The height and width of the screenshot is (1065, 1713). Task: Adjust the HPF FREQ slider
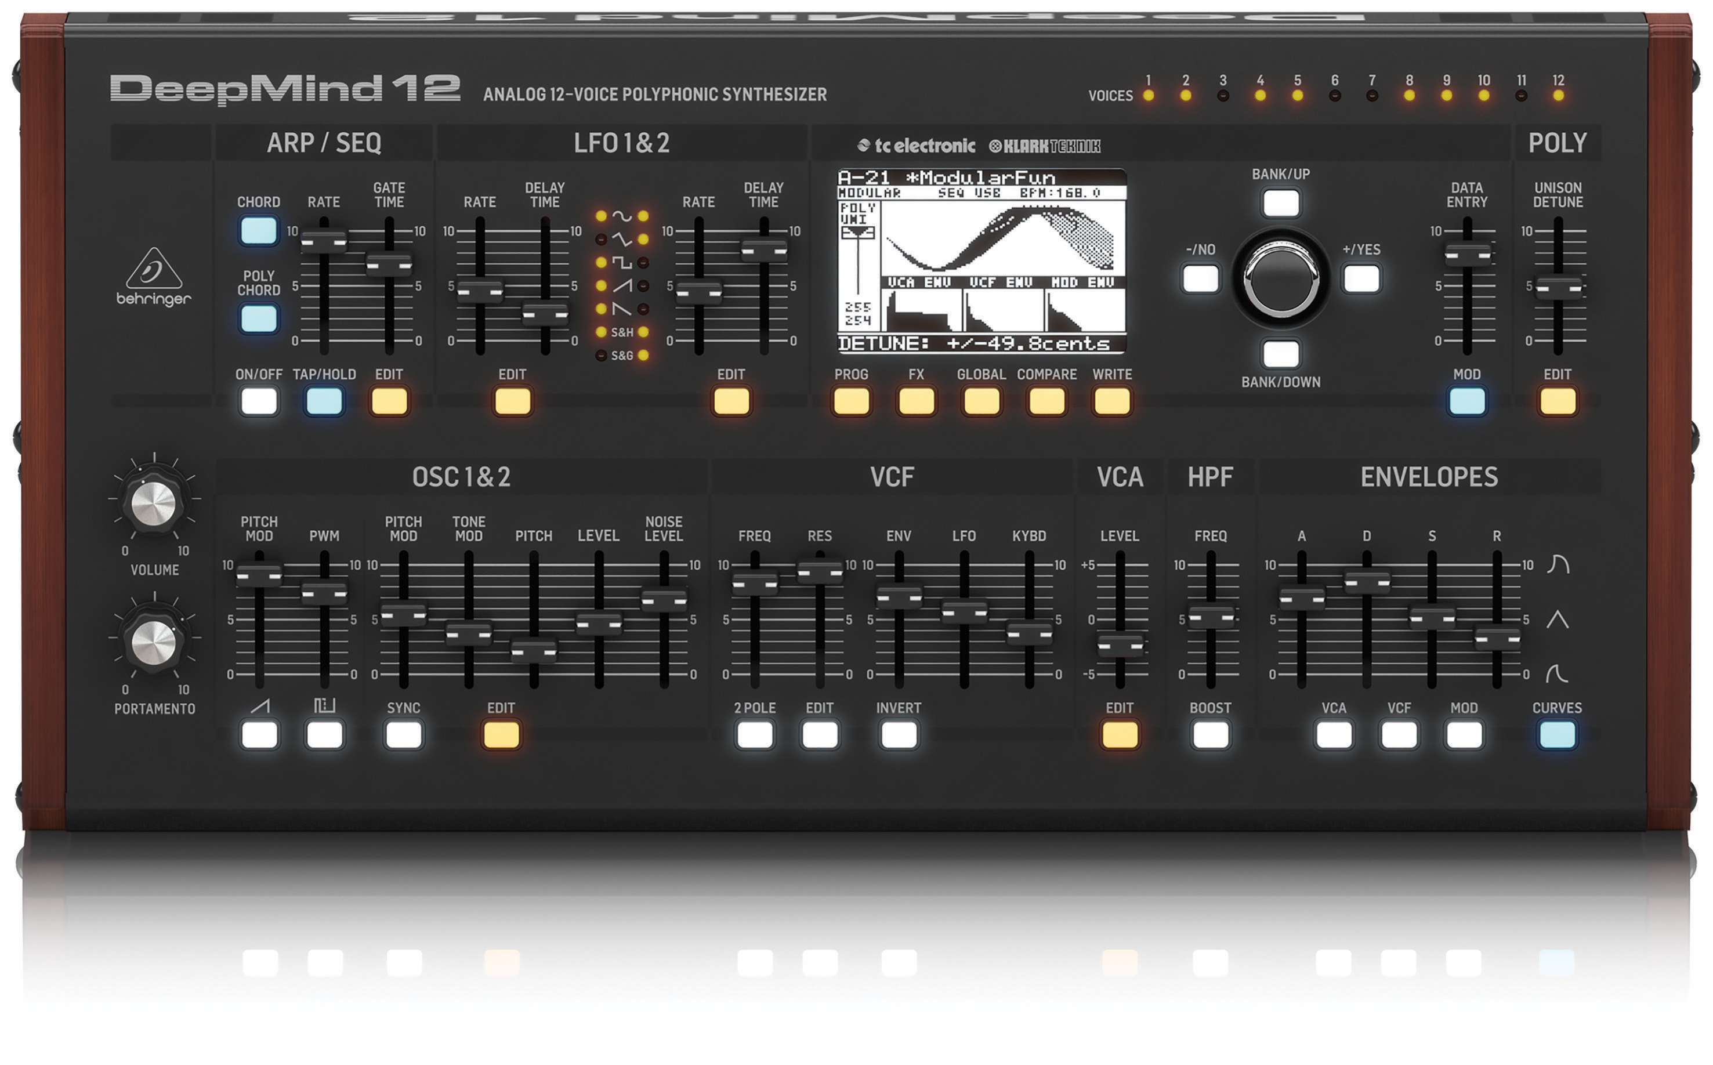(1211, 617)
